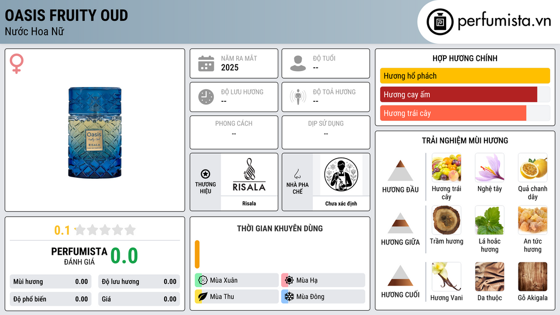Click the perfumista.vn site name text
This screenshot has width=560, height=315.
click(504, 21)
